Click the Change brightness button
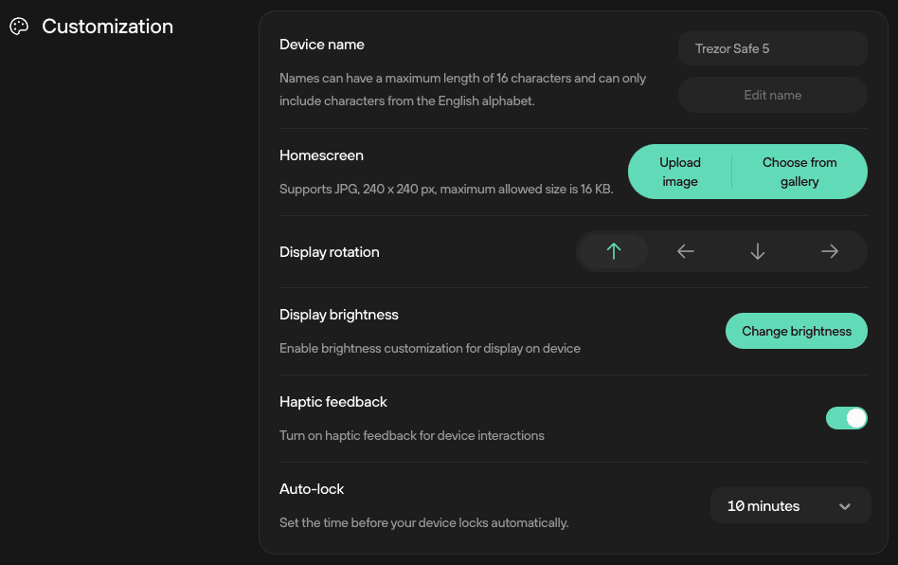The width and height of the screenshot is (898, 565). click(797, 331)
